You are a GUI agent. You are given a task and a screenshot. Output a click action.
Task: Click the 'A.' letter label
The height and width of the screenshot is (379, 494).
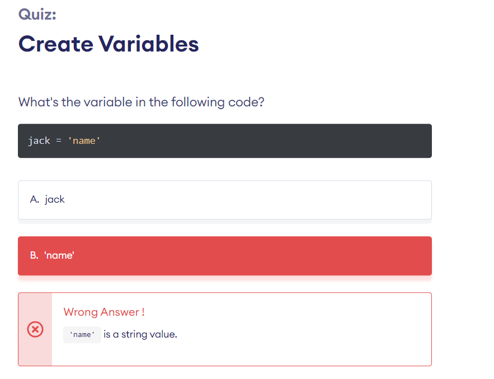34,199
